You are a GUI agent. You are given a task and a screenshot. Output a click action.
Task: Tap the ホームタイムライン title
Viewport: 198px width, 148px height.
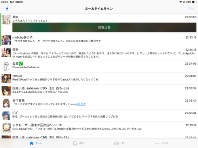click(99, 9)
